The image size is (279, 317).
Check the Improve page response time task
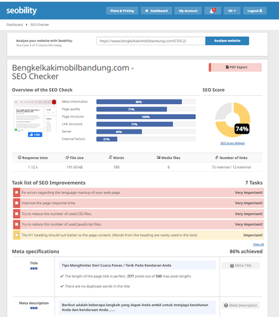click(x=16, y=203)
